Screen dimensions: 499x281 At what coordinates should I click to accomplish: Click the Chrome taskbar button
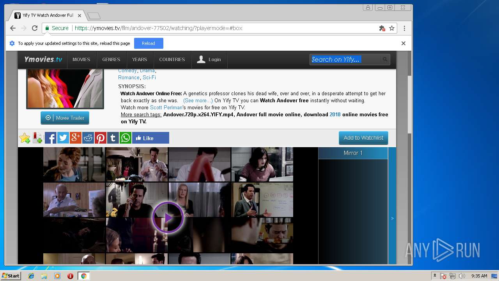click(x=83, y=276)
